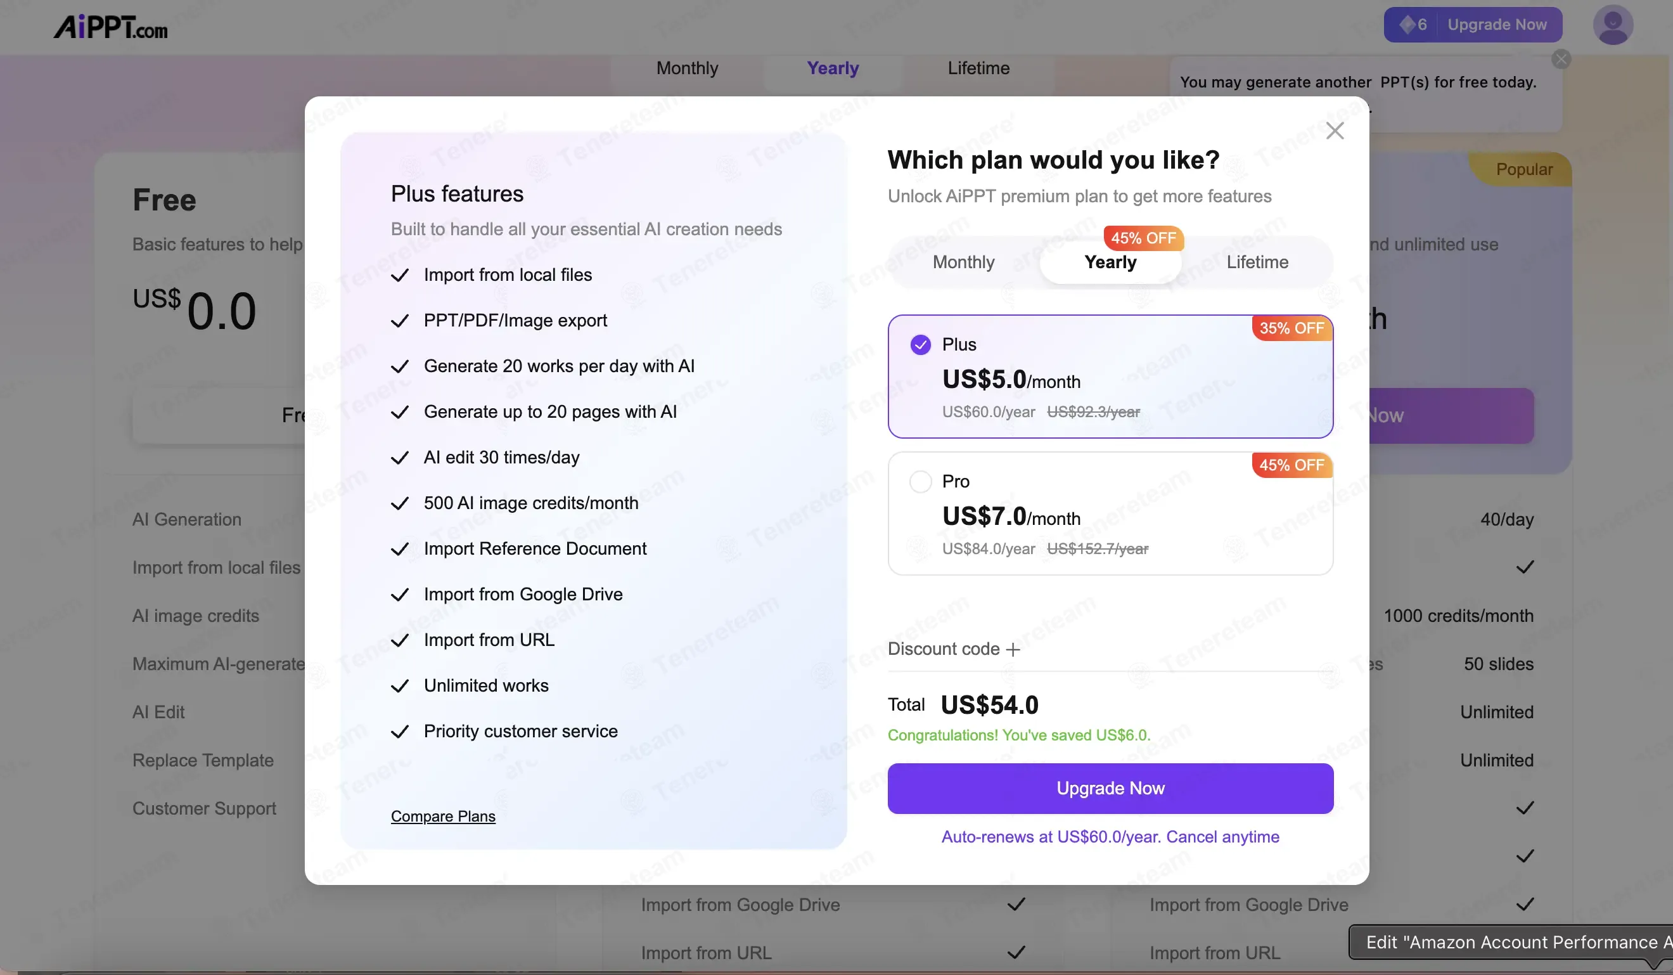Click the 45% OFF badge on Yearly
The height and width of the screenshot is (975, 1673).
(x=1143, y=238)
